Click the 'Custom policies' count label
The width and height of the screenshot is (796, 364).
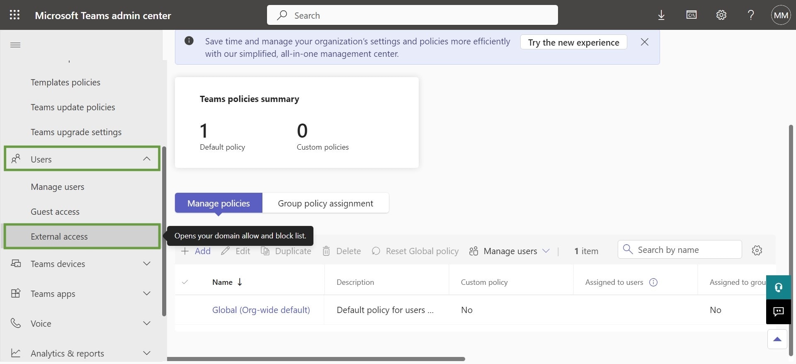323,147
